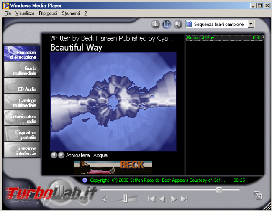272x211 pixels.
Task: Open the Sequenza brani campione dropdown
Action: 251,24
